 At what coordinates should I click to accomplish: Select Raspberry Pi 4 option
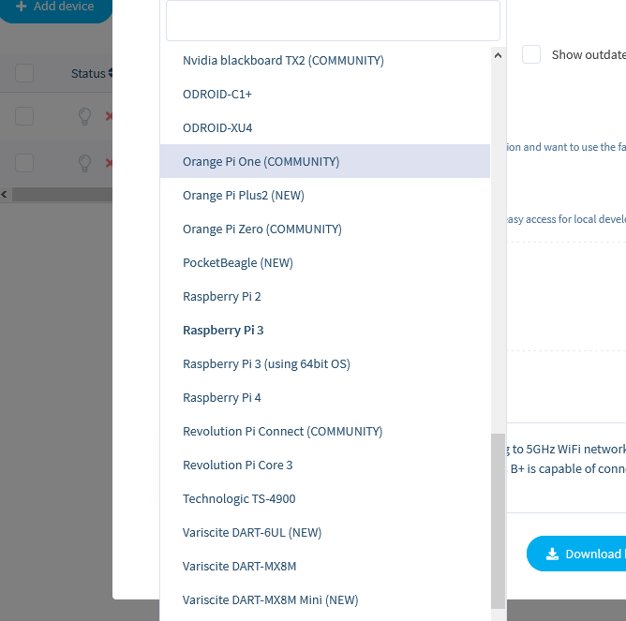click(325, 397)
